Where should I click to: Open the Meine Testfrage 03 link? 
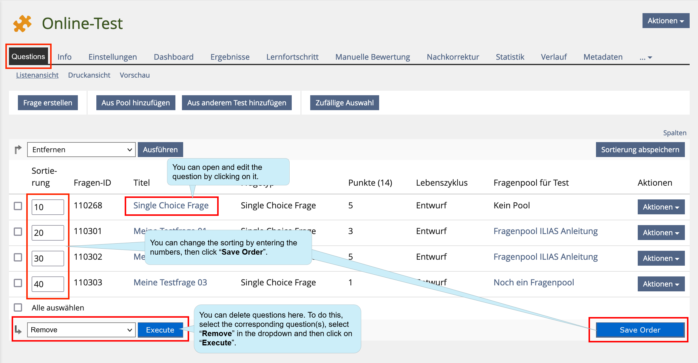[170, 282]
